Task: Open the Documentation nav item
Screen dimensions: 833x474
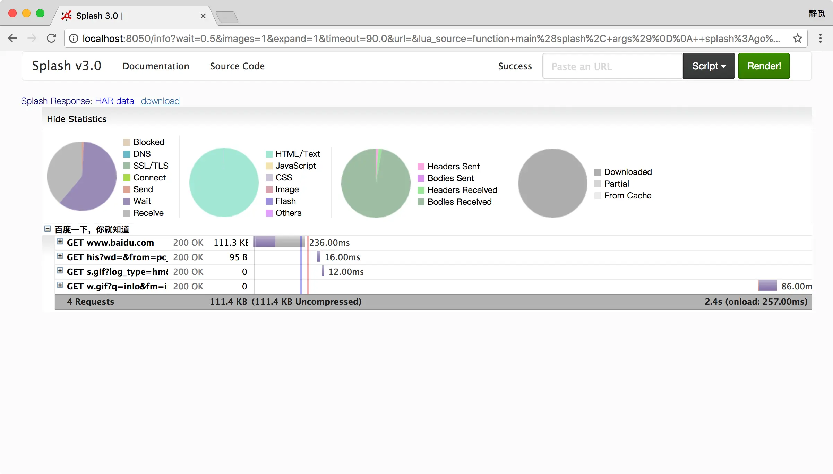Action: coord(156,66)
